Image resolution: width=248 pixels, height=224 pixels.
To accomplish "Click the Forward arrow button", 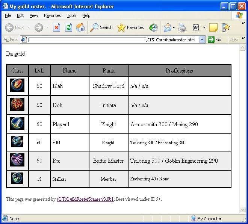I will tap(39, 27).
